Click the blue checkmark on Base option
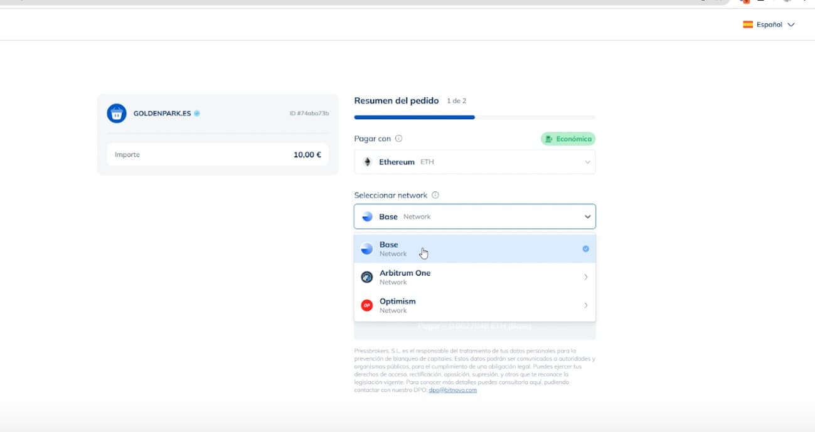 [x=585, y=249]
